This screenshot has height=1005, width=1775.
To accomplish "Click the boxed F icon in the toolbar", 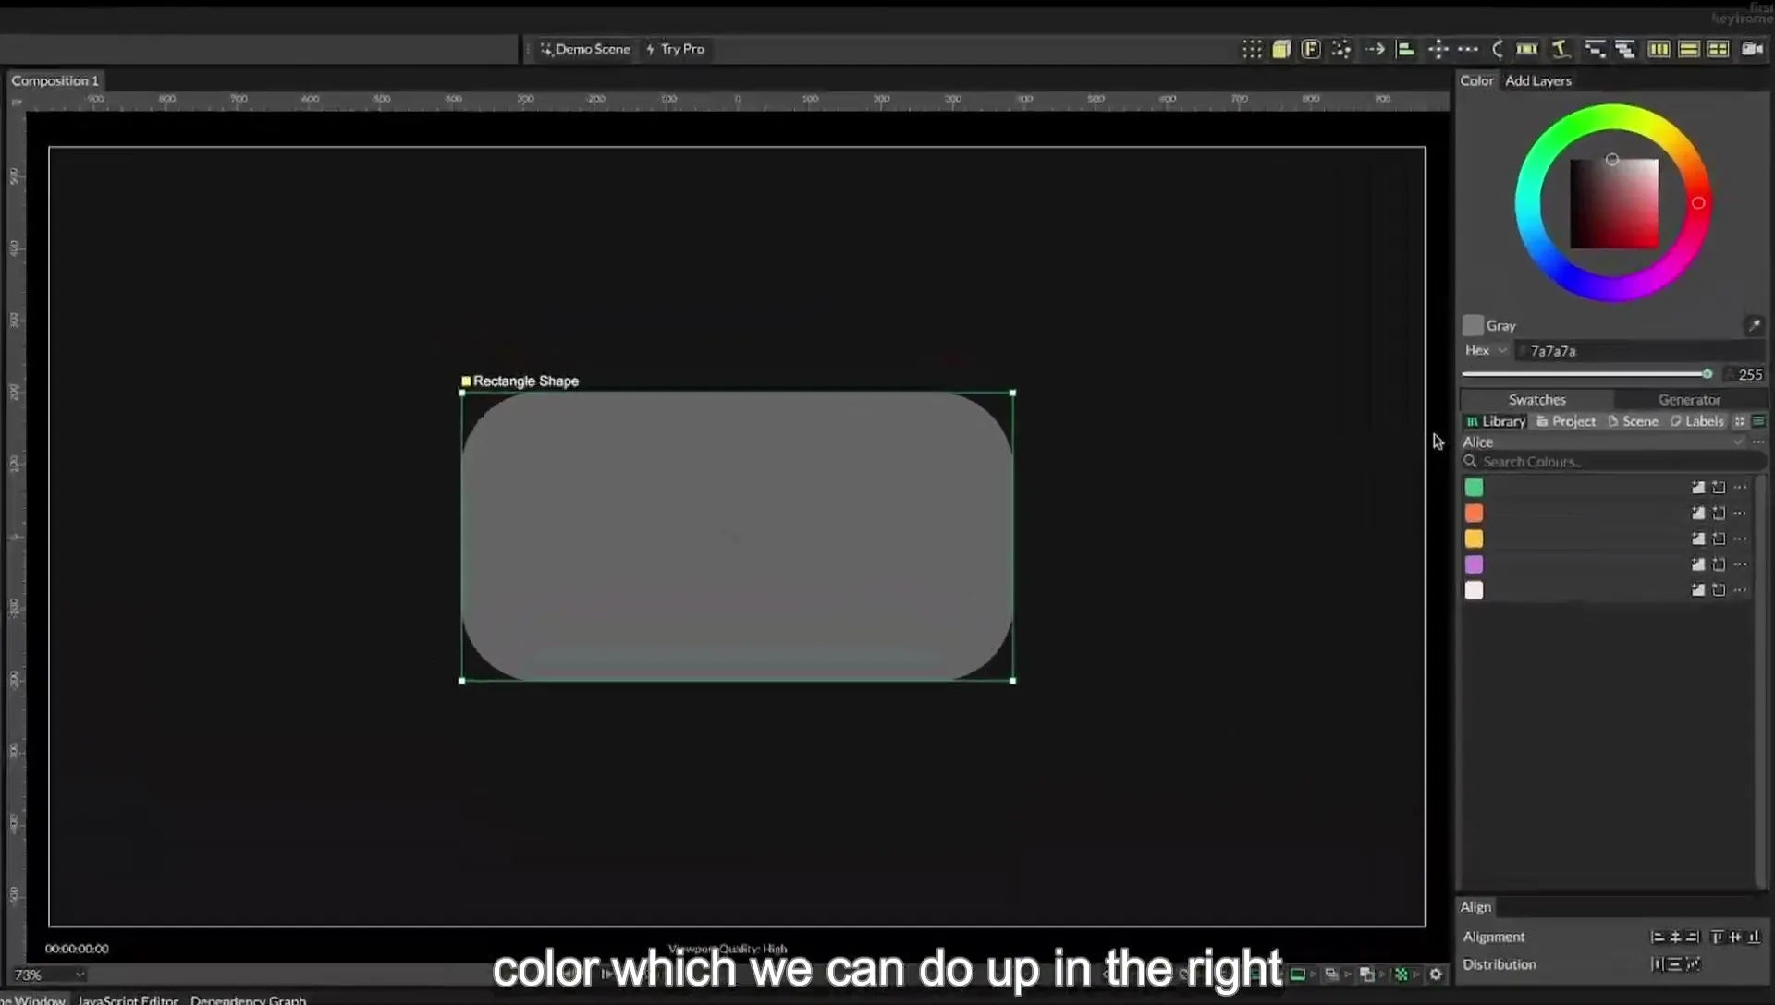I will click(1311, 49).
